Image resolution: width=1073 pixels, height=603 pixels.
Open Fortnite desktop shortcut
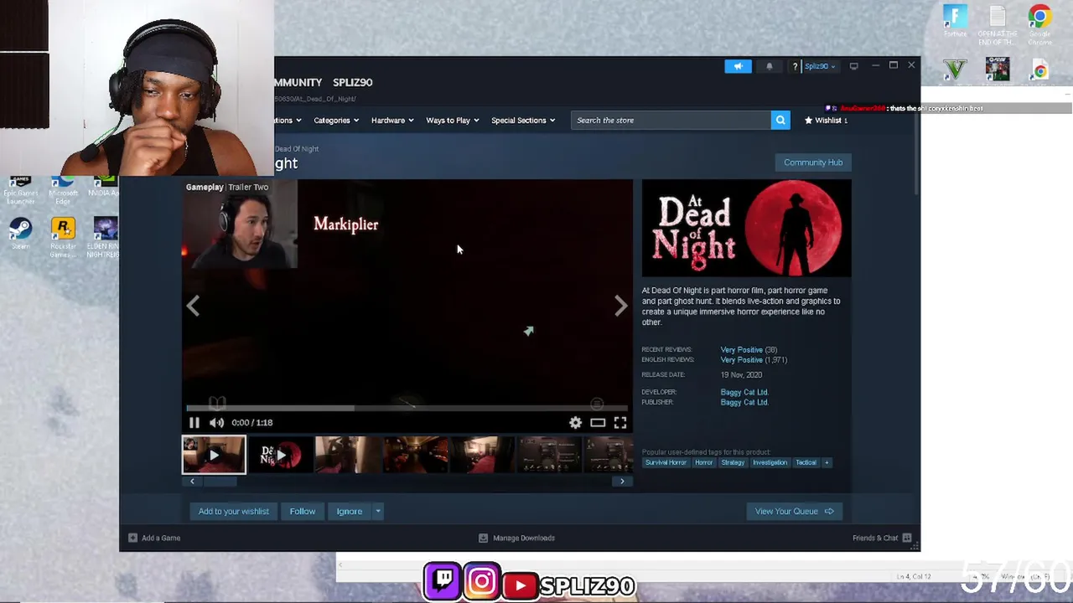[x=955, y=22]
